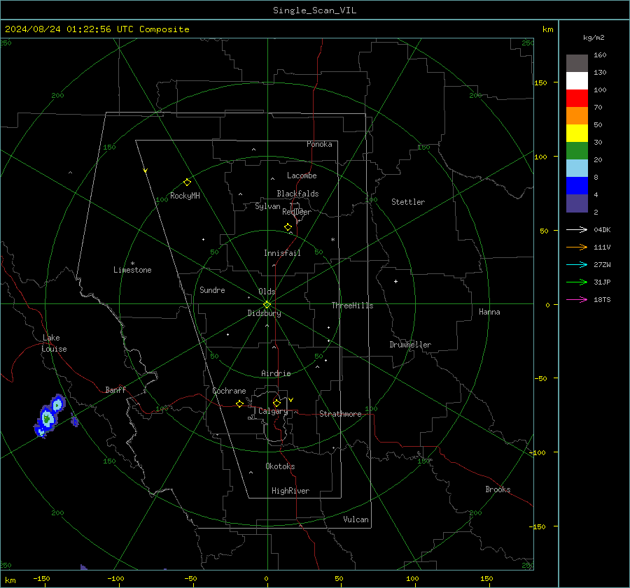Click the Drumheller label
630x588 pixels.
click(410, 345)
